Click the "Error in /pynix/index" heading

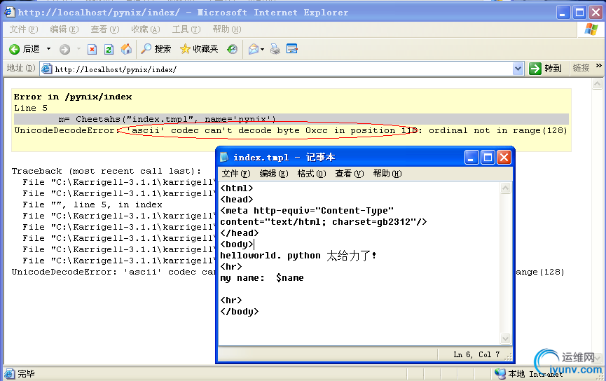[x=73, y=97]
